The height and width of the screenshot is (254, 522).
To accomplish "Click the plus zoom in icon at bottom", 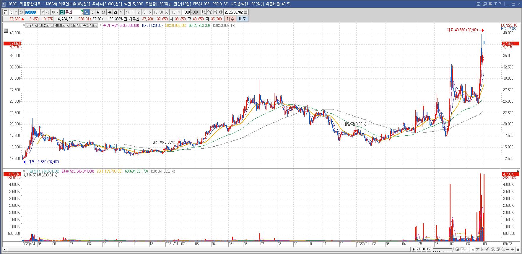I will pos(513,250).
